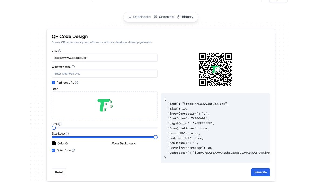Click the generated QR code preview image

(x=215, y=69)
